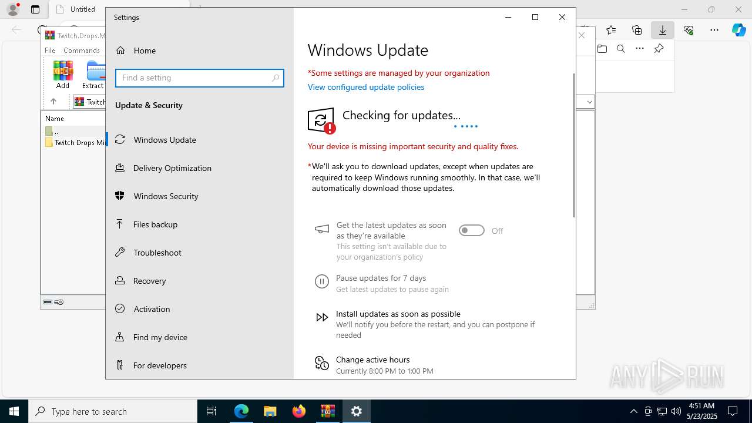Open Edge Collections icon
752x423 pixels.
point(637,30)
